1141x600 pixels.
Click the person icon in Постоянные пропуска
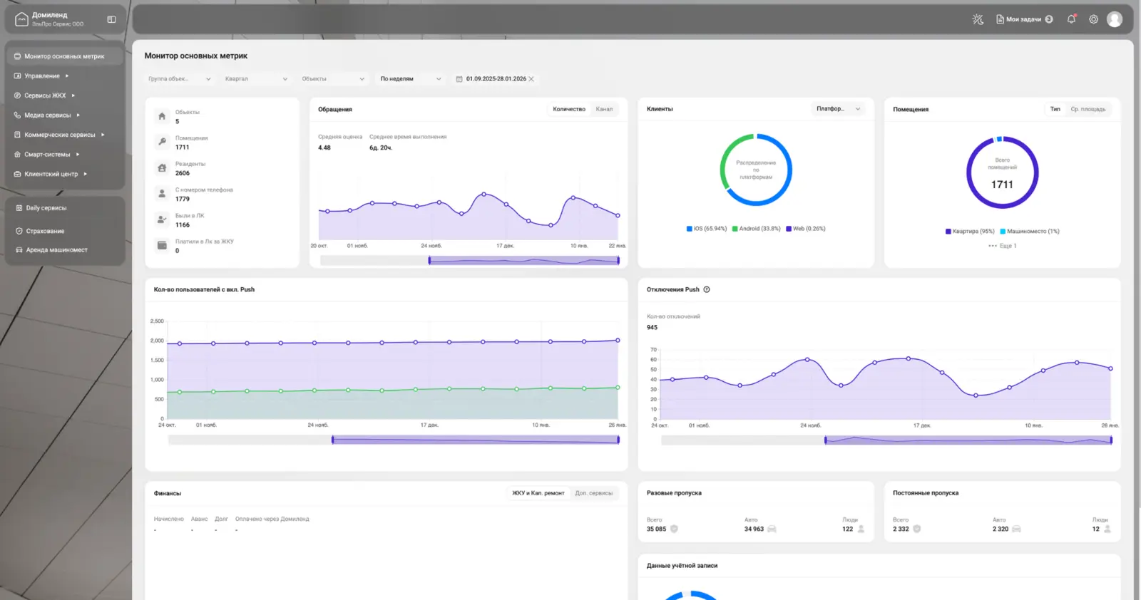1107,529
